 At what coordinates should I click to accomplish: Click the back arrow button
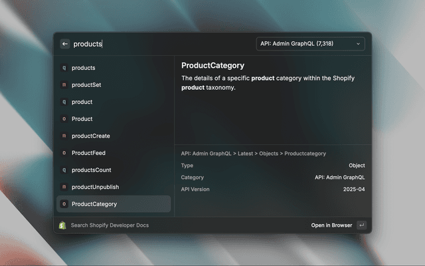tap(65, 44)
